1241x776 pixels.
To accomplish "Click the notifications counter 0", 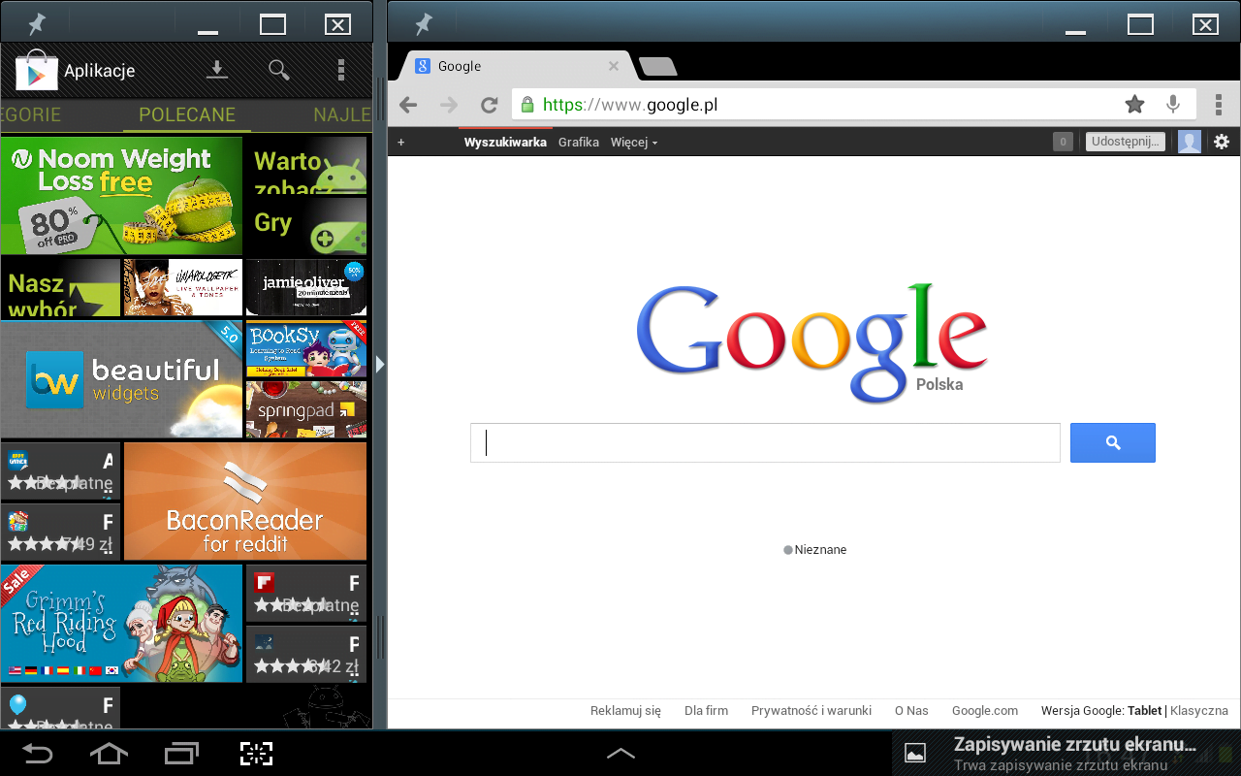I will (x=1063, y=142).
